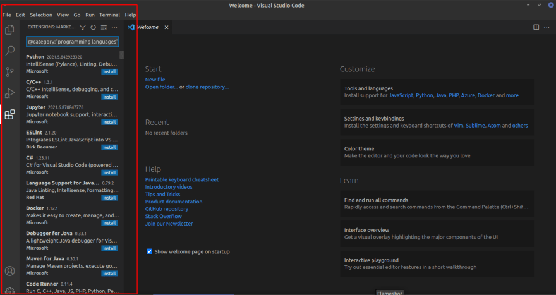Open the Interface overview card
556x295 pixels.
(437, 234)
